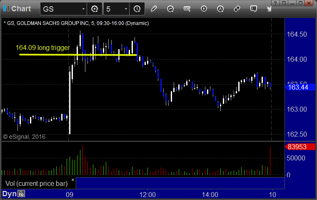Click the 10 date label on time axis
This screenshot has width=317, height=200.
coord(272,195)
